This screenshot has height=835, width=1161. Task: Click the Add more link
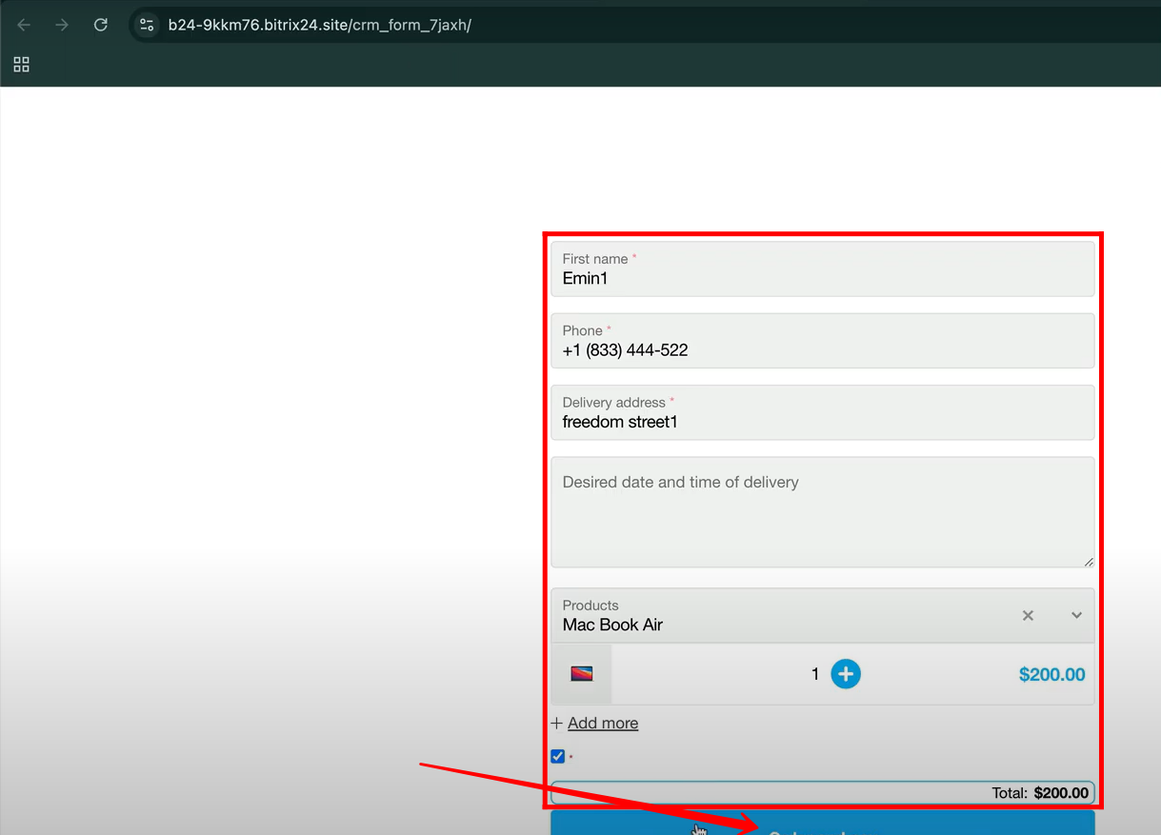(x=602, y=724)
